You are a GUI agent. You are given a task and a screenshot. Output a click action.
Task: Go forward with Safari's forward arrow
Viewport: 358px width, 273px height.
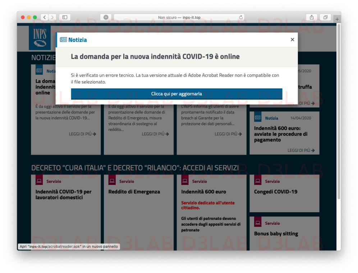point(52,17)
